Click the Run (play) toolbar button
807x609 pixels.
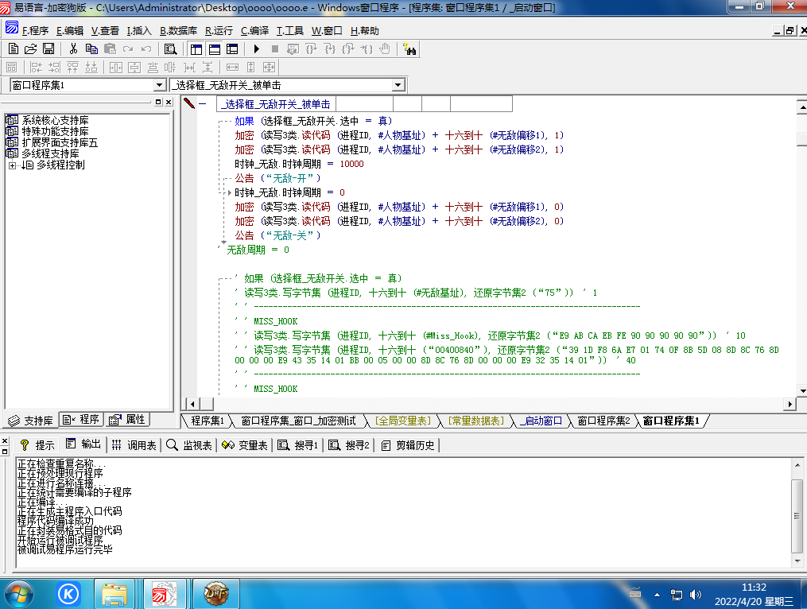coord(257,49)
